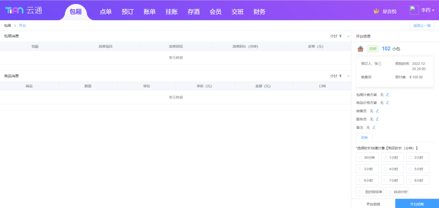The height and width of the screenshot is (208, 439).
Task: Select the 30分钟 duration option
Action: pyautogui.click(x=367, y=158)
